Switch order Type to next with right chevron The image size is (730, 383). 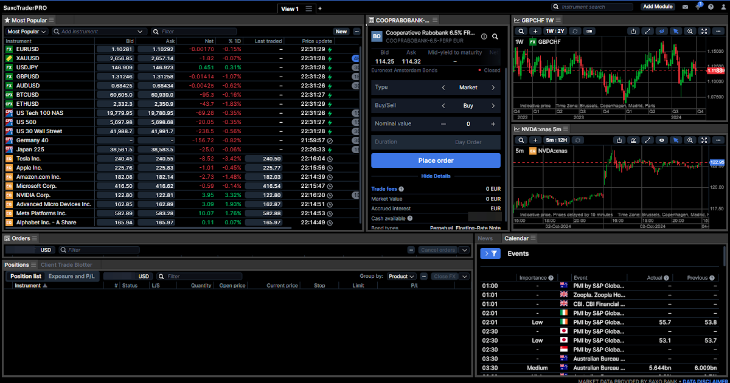493,88
